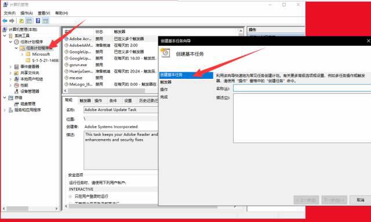
Task: Click the task list horizontal scrollbar
Action: point(107,90)
